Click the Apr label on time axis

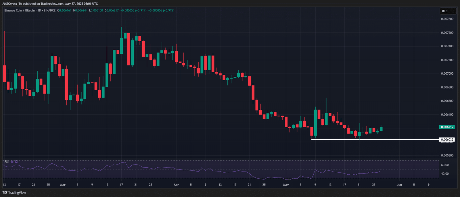click(176, 185)
